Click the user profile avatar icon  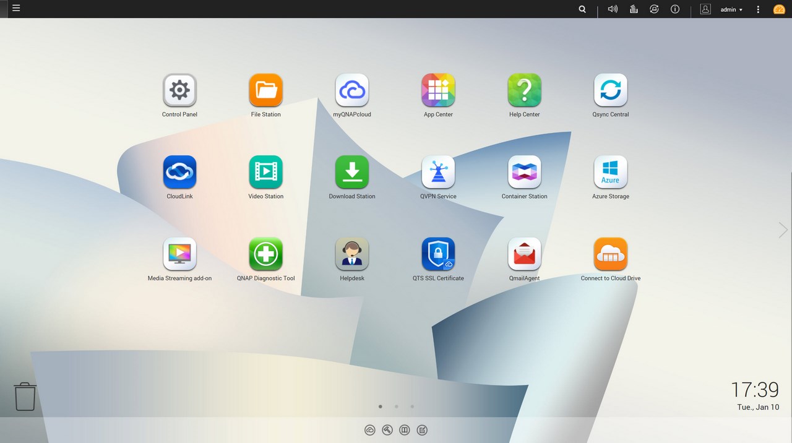[705, 9]
